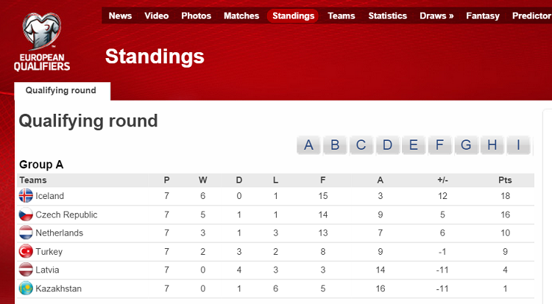552x304 pixels.
Task: Select the Statistics menu item
Action: point(387,15)
